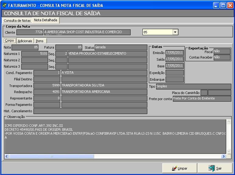235x175 pixels.
Task: Open the Adicionais sub-tab
Action: click(x=25, y=41)
